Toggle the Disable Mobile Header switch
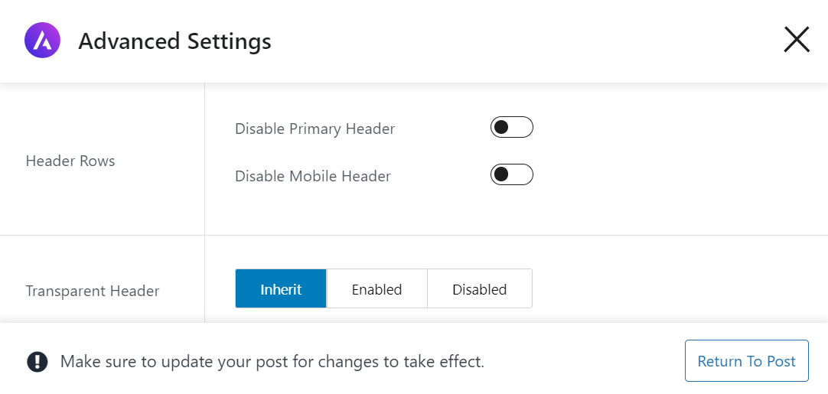The image size is (828, 394). 511,175
